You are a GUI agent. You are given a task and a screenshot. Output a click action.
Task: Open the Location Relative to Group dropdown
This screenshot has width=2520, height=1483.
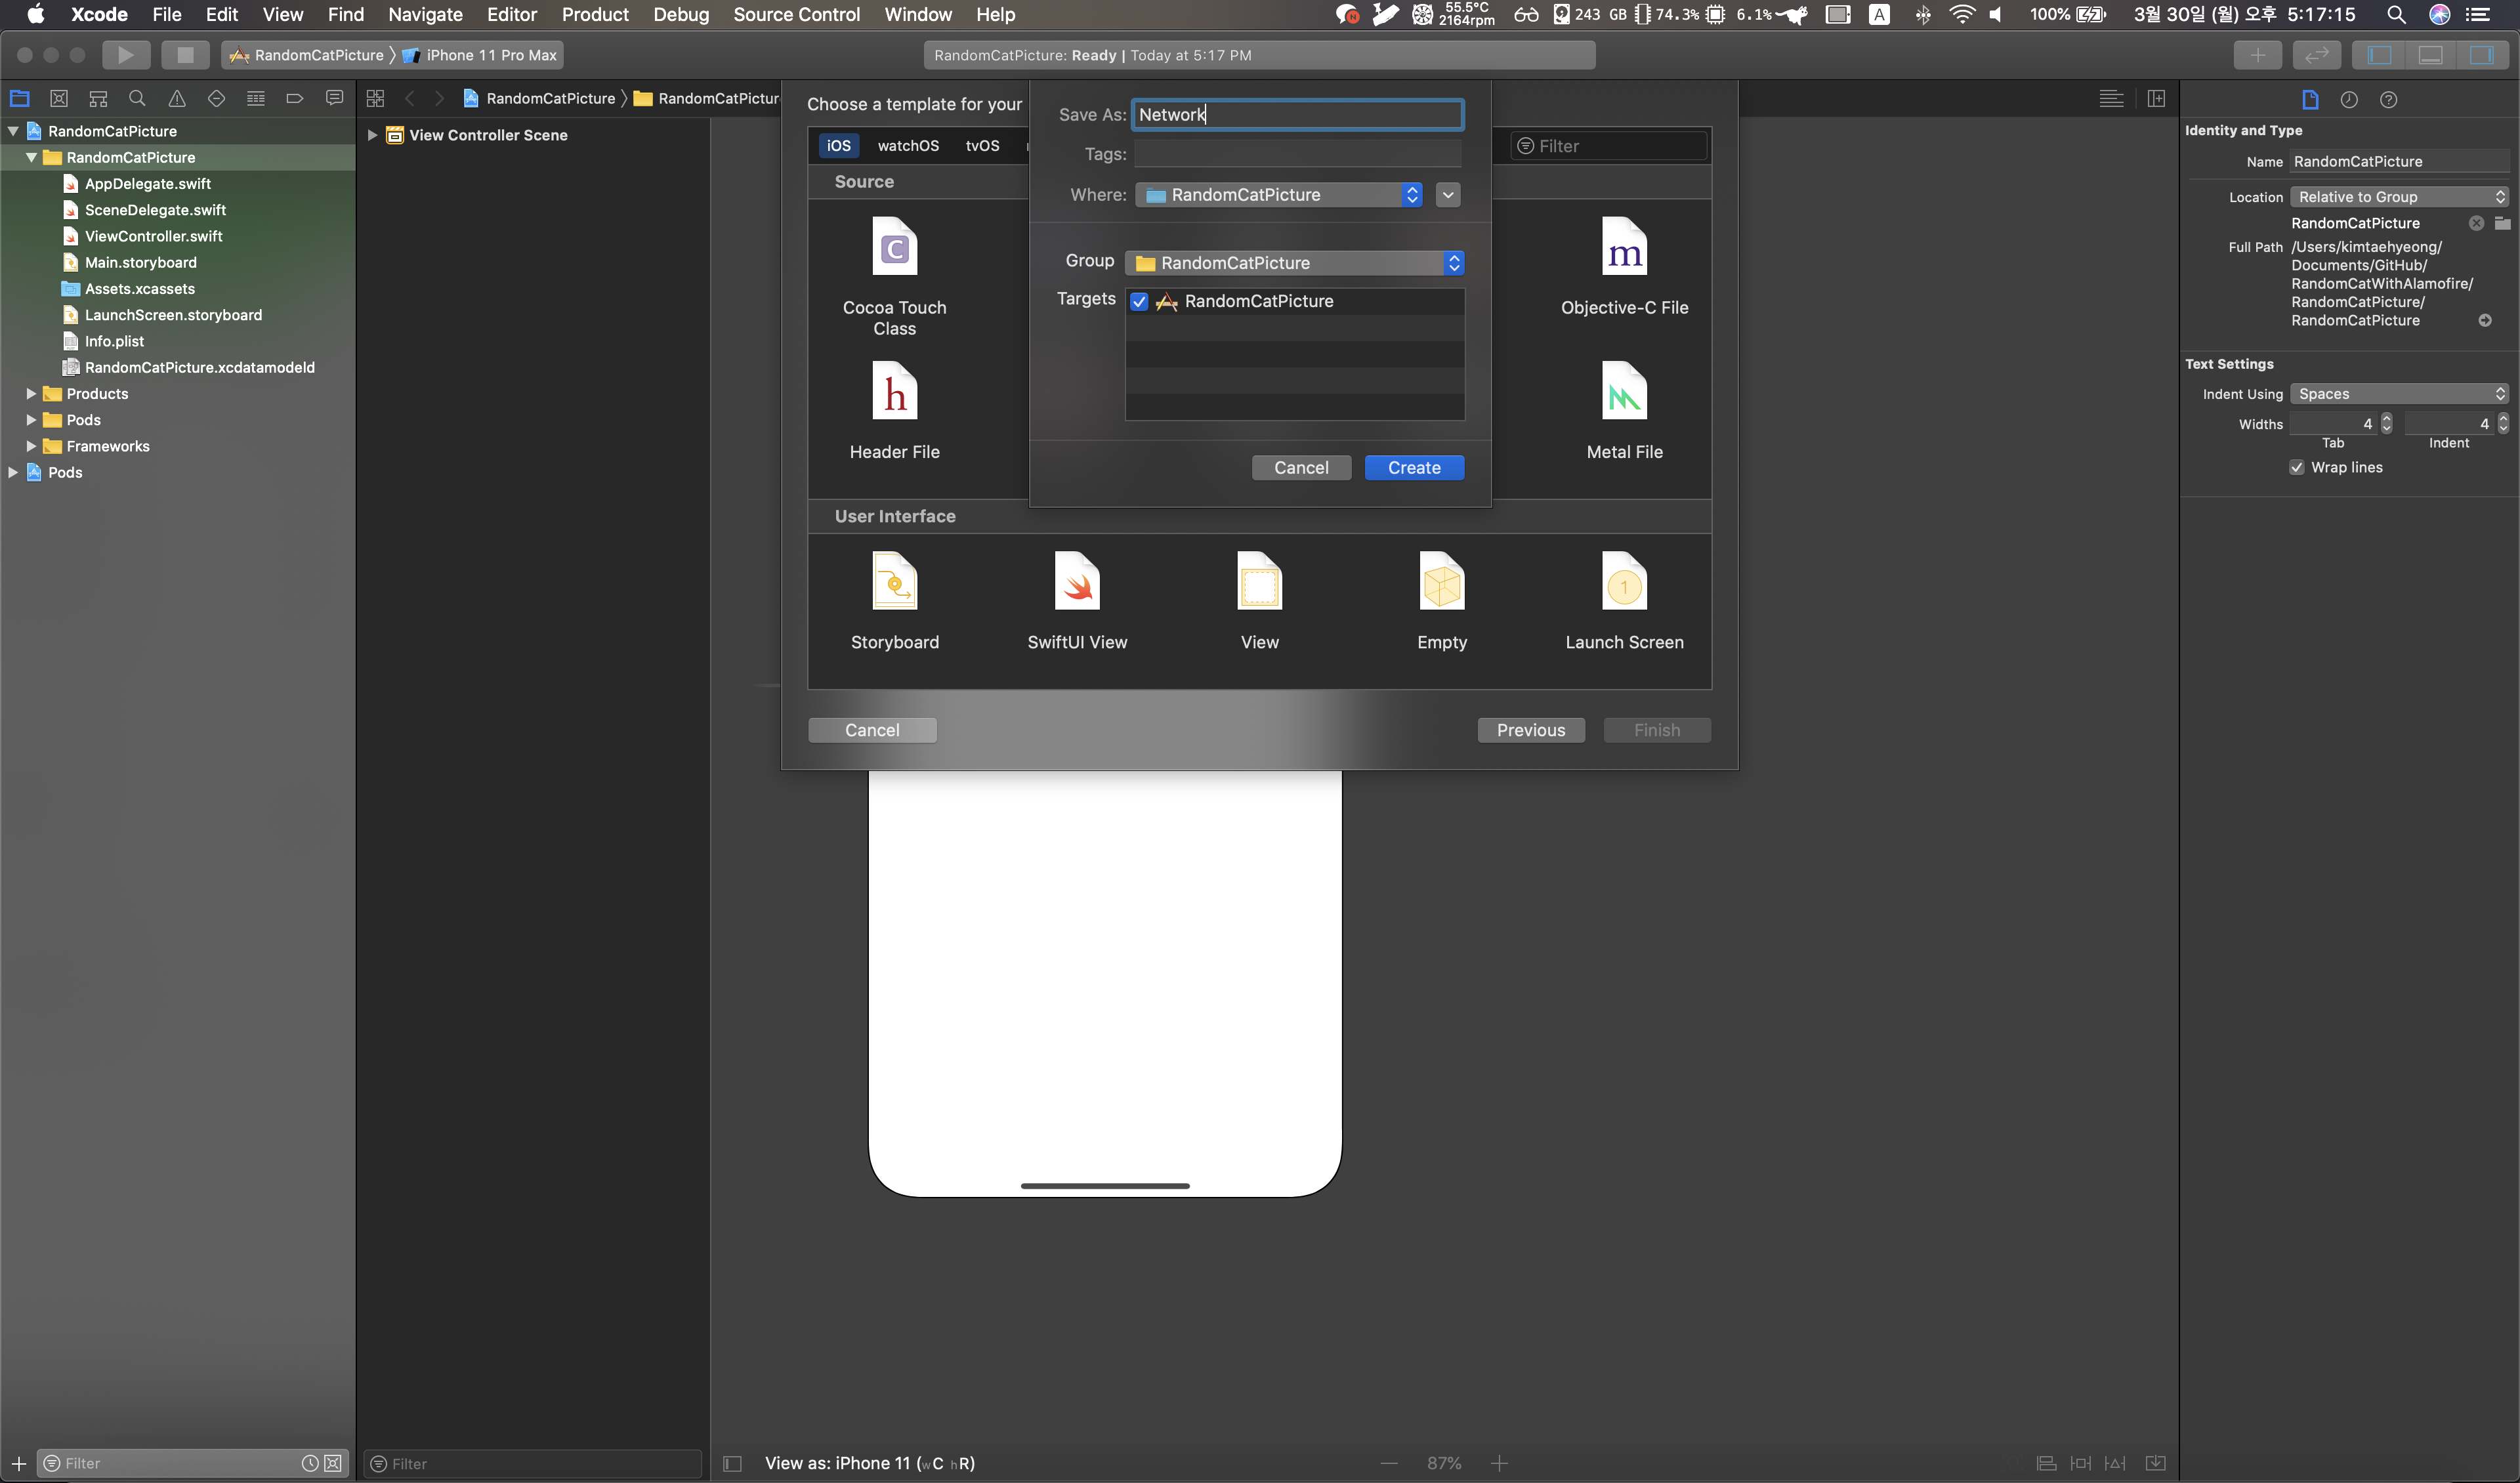point(2400,197)
